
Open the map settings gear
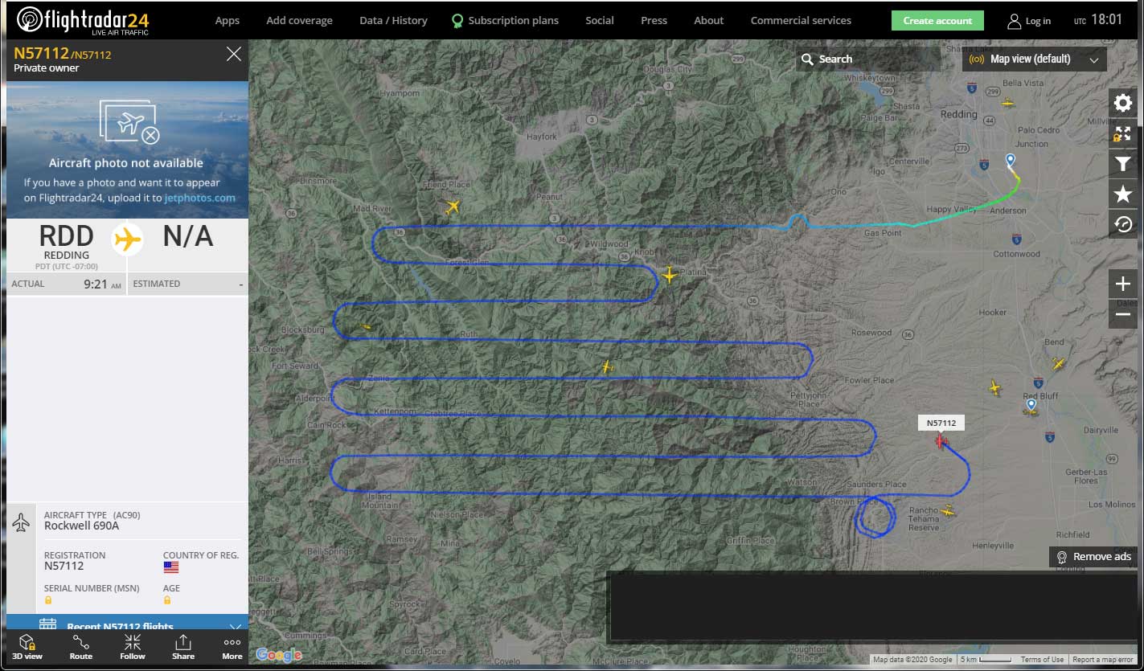1123,103
